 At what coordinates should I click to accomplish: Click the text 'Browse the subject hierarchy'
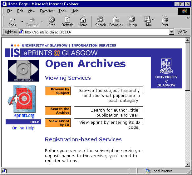pyautogui.click(x=110, y=91)
